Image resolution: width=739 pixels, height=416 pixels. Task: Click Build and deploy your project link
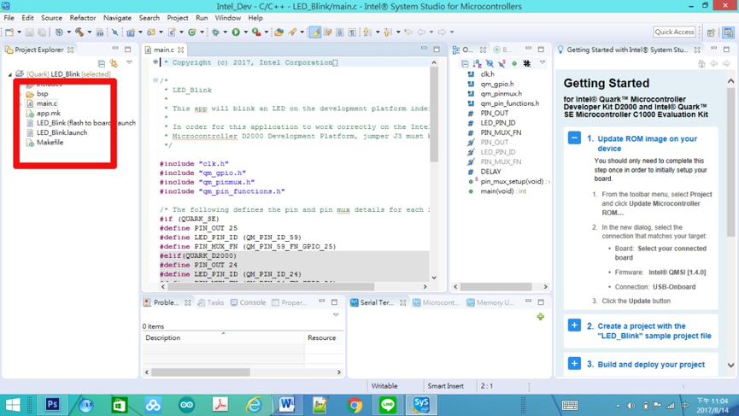coord(651,364)
